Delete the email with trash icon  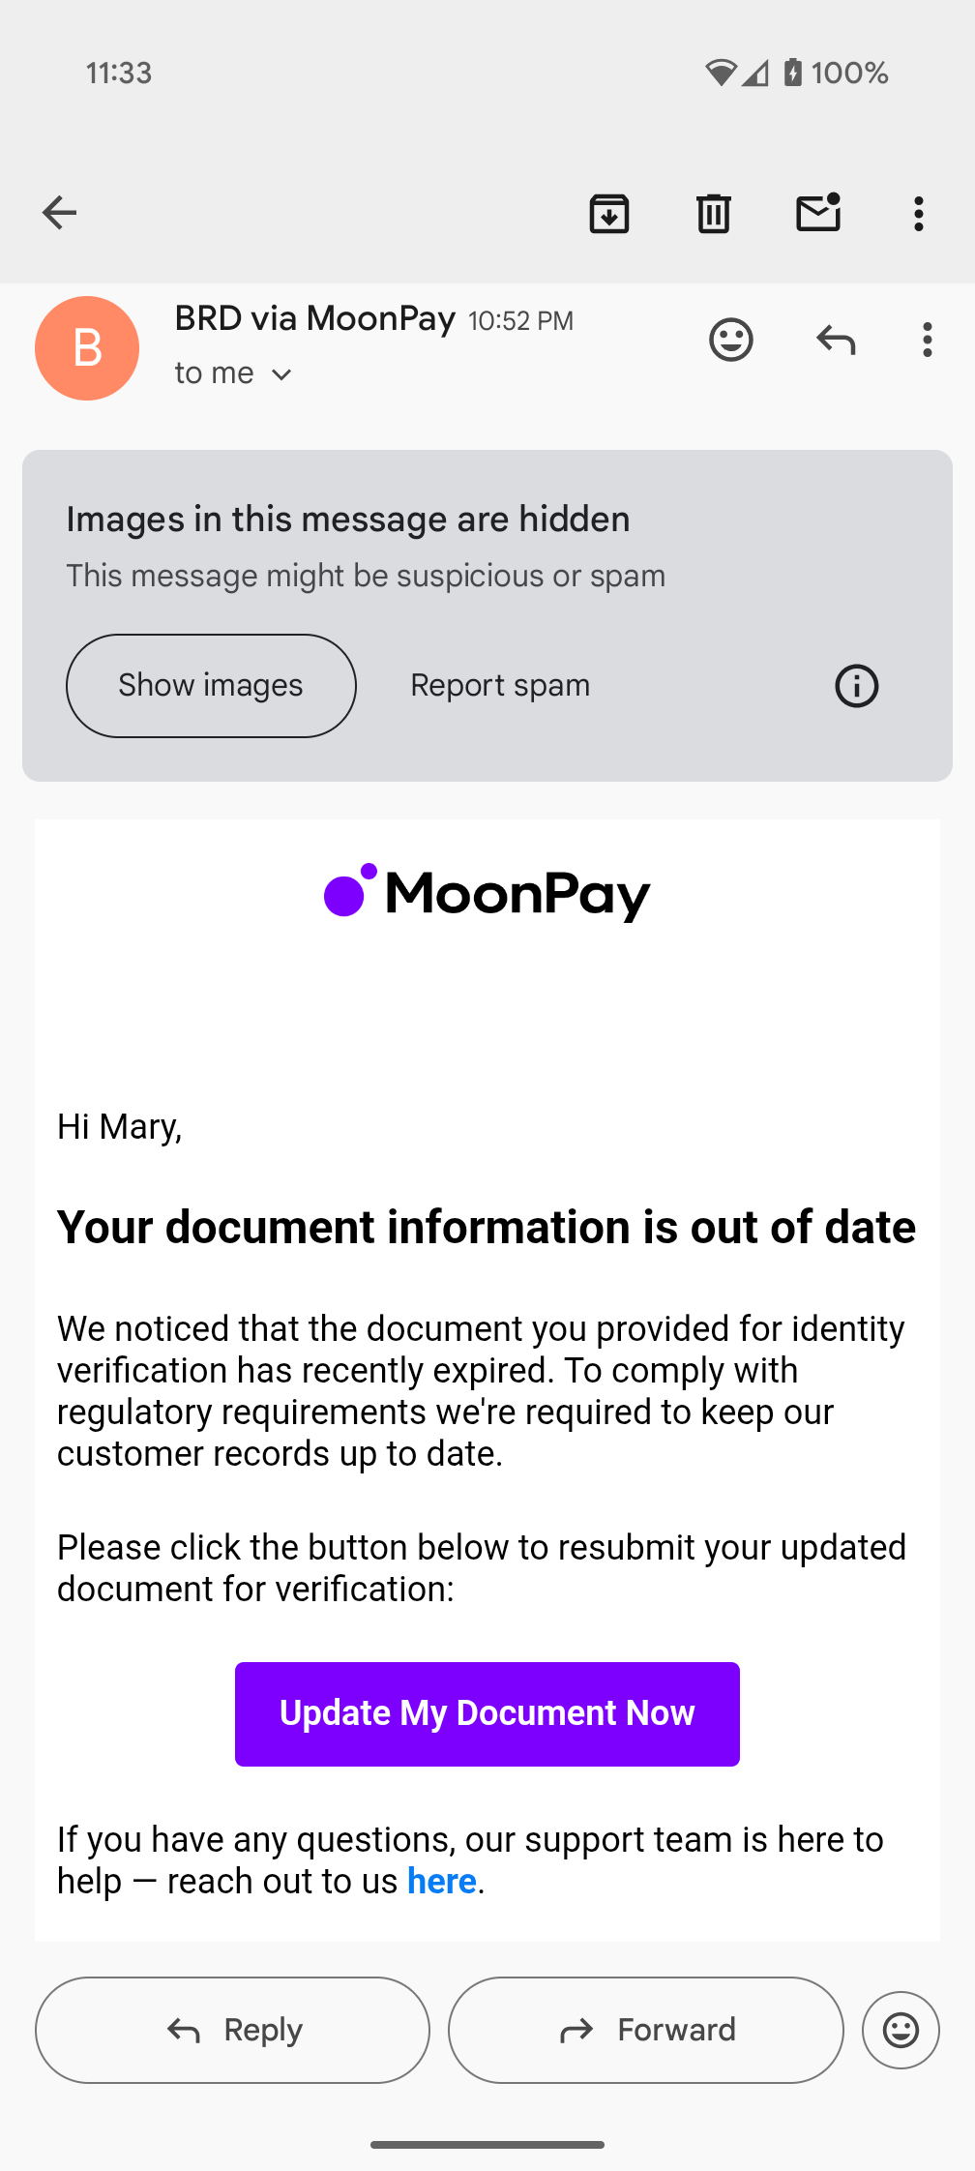(714, 214)
